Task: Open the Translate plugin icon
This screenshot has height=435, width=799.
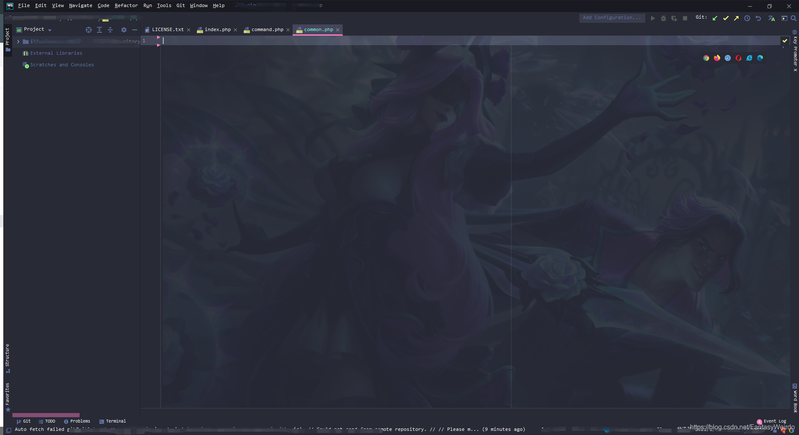Action: click(x=772, y=18)
